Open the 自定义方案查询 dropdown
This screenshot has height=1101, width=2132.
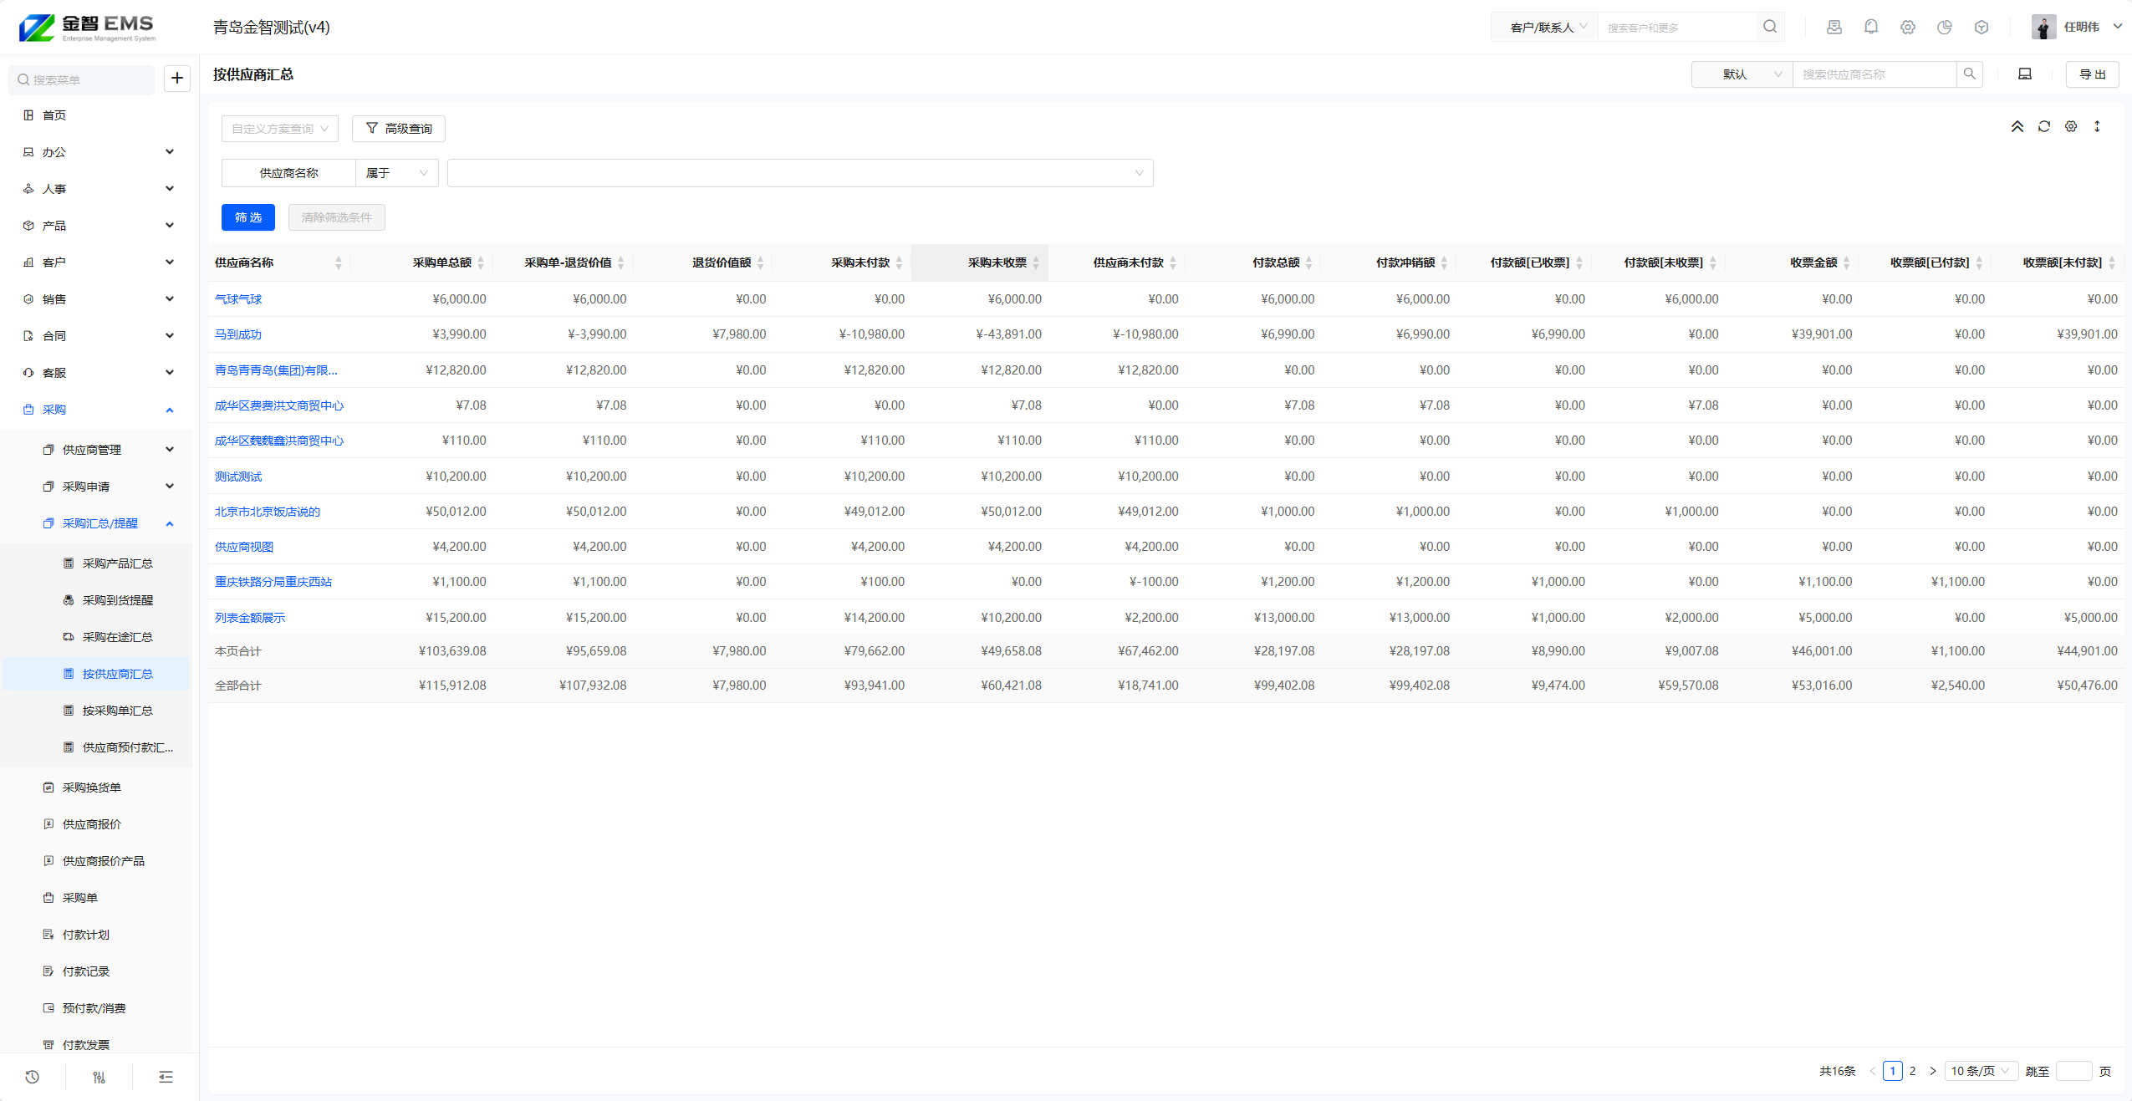coord(279,129)
